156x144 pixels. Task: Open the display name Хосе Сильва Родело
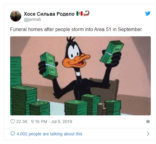49,14
